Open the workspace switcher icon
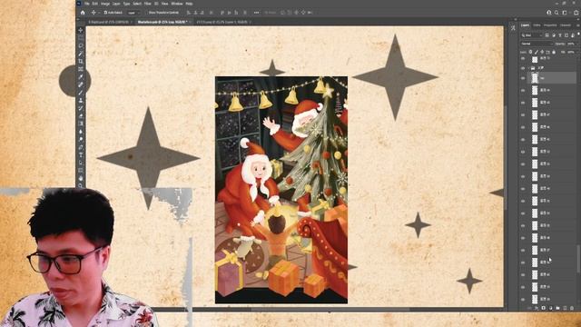The image size is (581, 327). pyautogui.click(x=565, y=12)
